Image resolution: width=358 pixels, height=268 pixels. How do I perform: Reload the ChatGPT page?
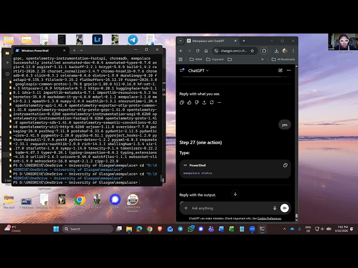click(197, 51)
